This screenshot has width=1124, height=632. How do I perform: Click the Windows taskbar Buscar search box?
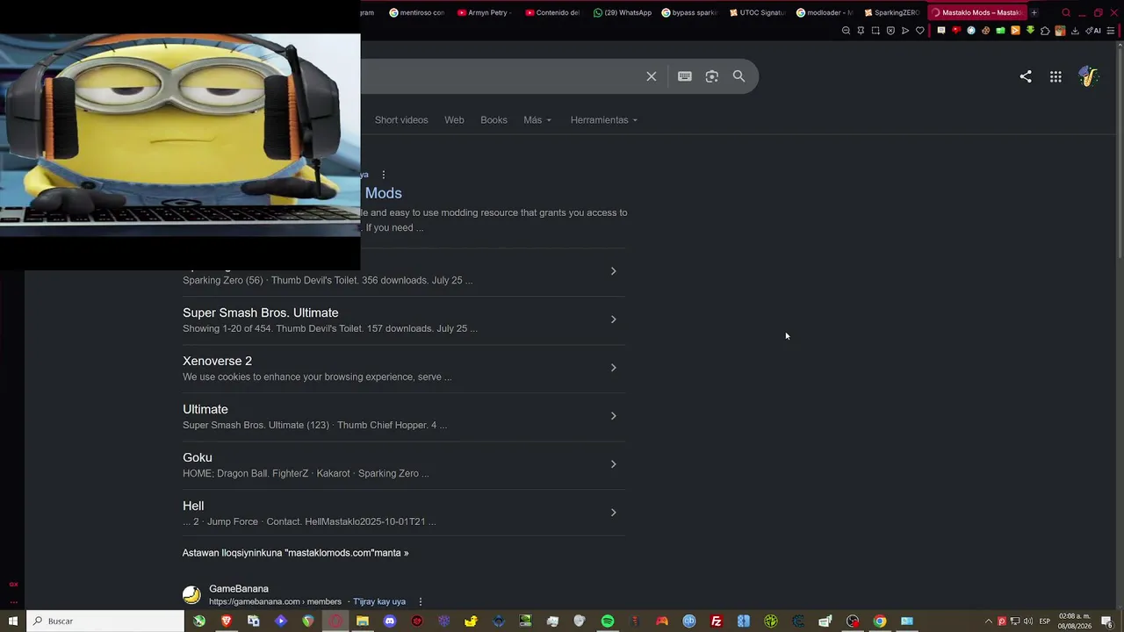click(x=105, y=621)
